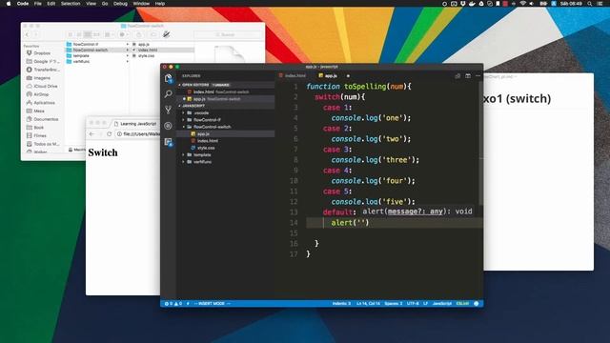Click the LF line ending indicator
This screenshot has width=610, height=343.
(425, 304)
